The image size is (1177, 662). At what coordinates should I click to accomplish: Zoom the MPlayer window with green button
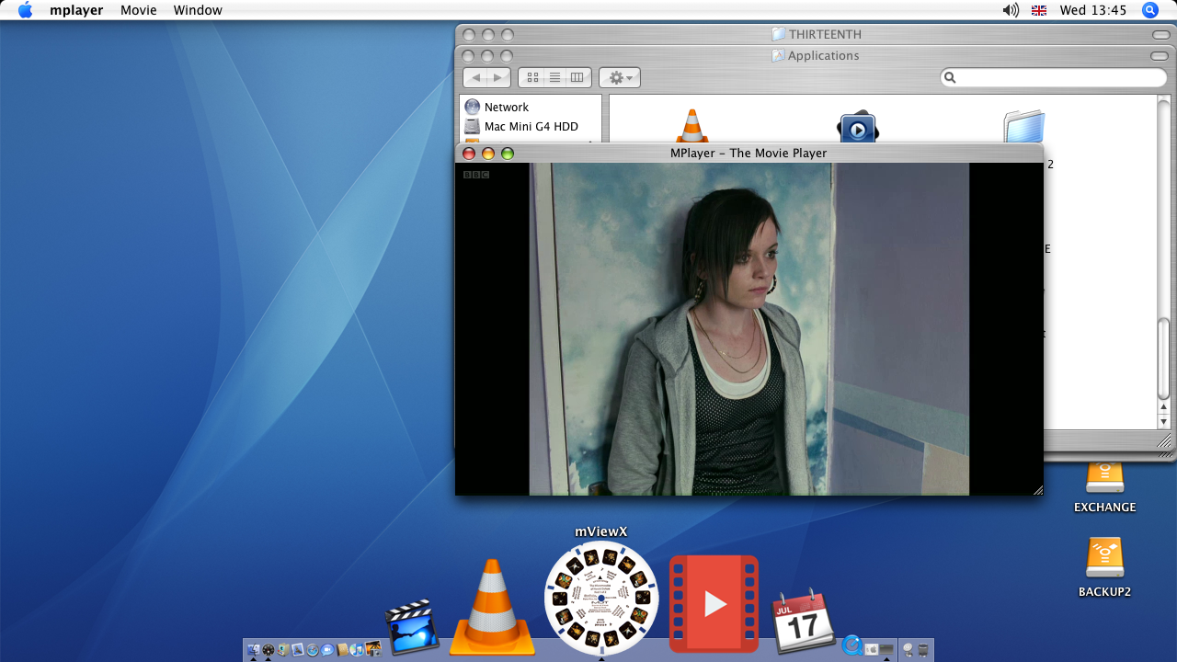point(508,154)
